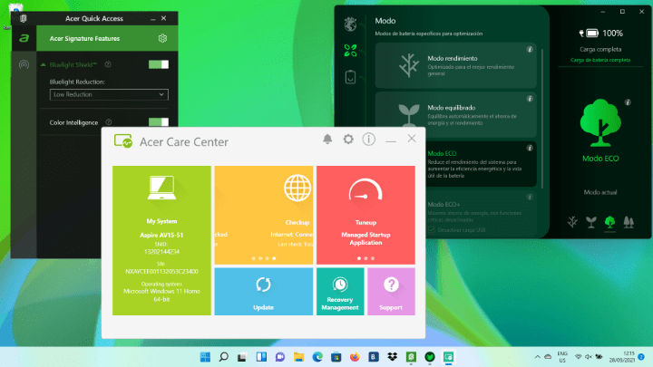Click info icon beside large ECO tree

[x=628, y=102]
